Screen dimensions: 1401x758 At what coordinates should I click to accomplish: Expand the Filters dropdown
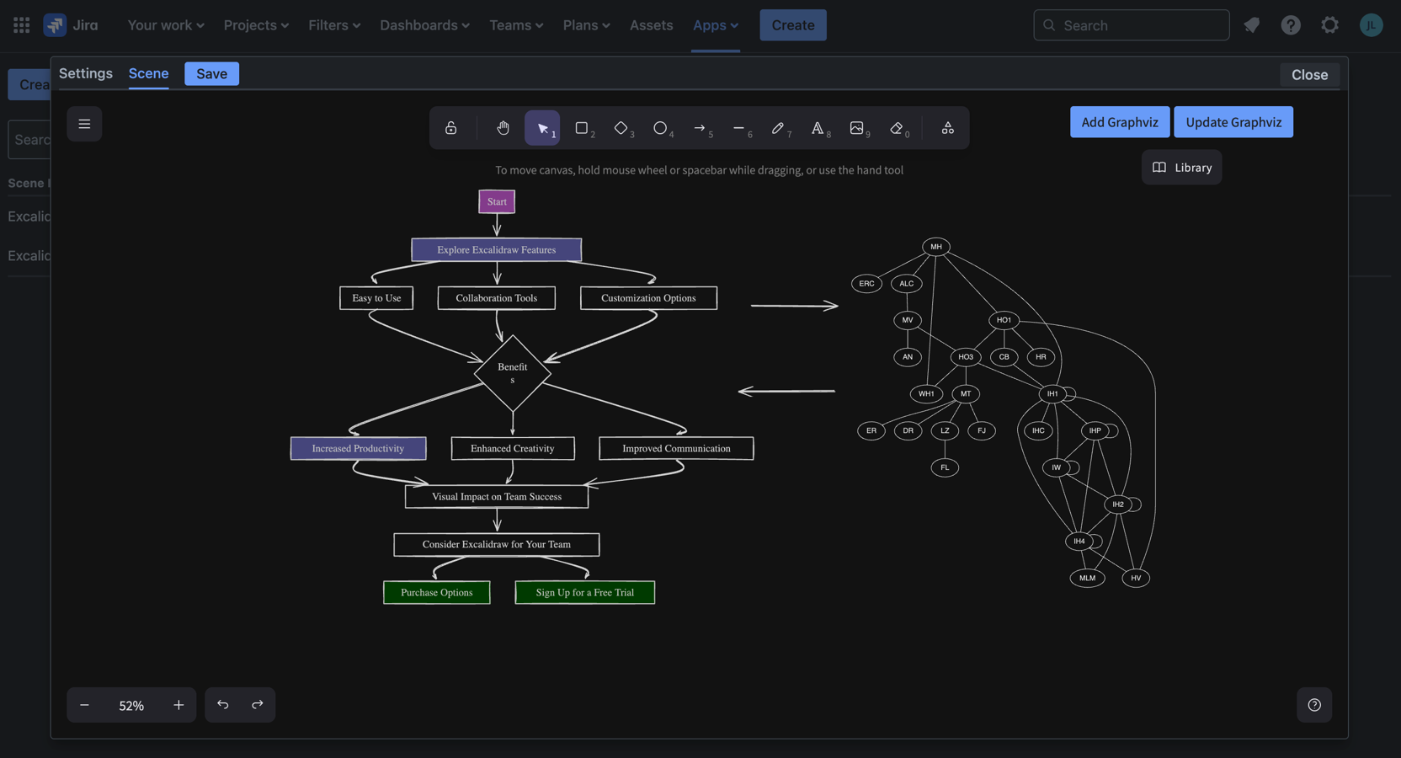334,25
